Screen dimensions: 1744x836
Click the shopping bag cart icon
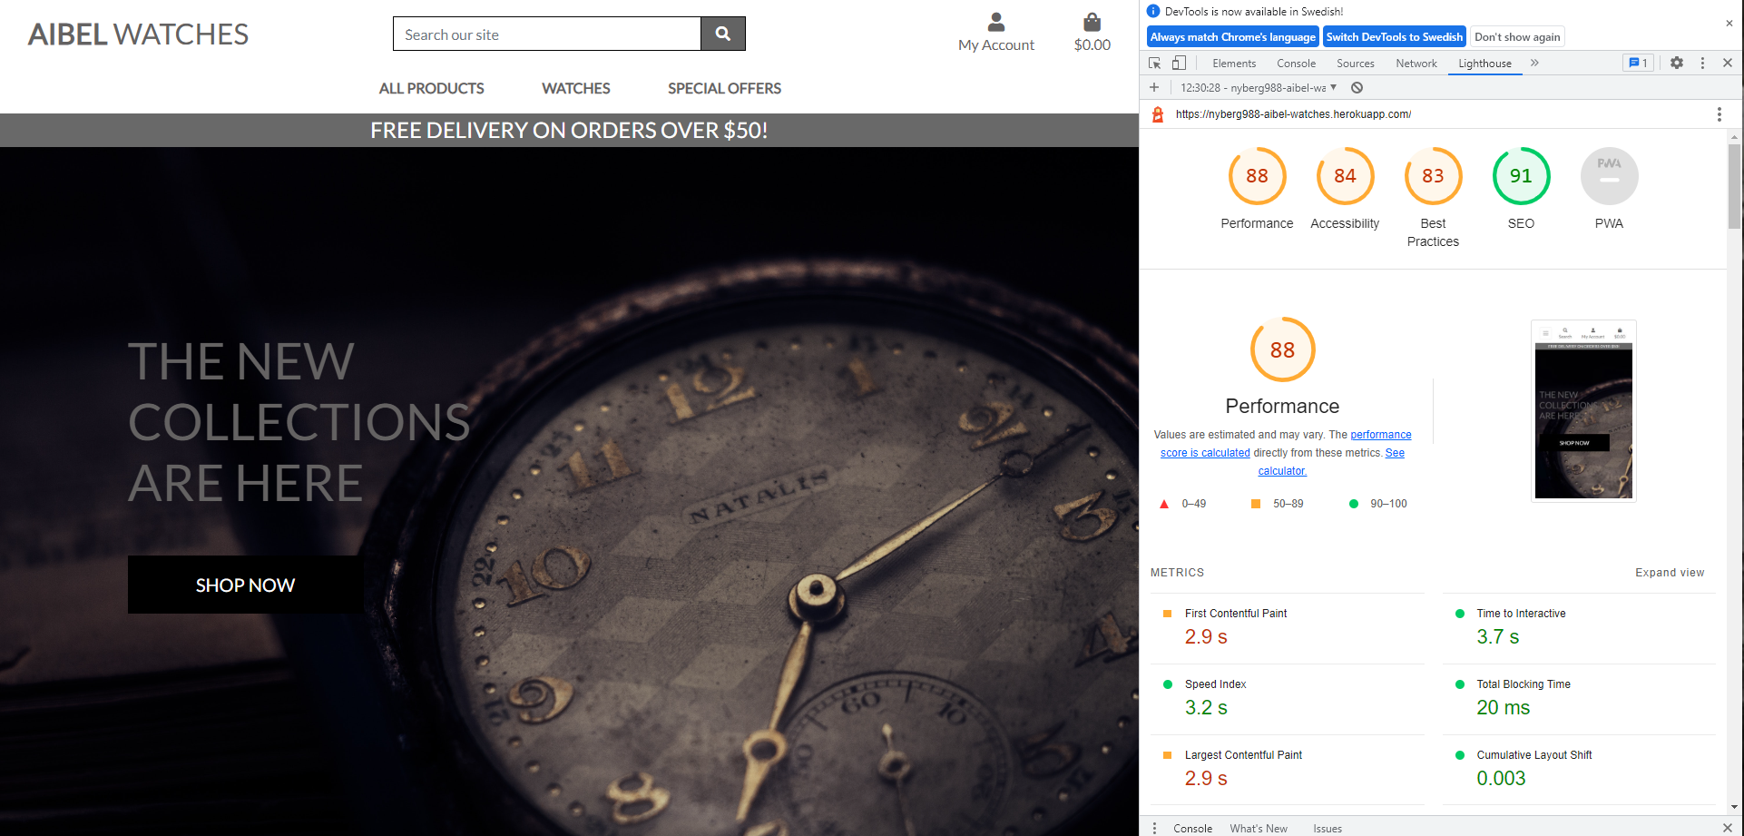pos(1091,22)
